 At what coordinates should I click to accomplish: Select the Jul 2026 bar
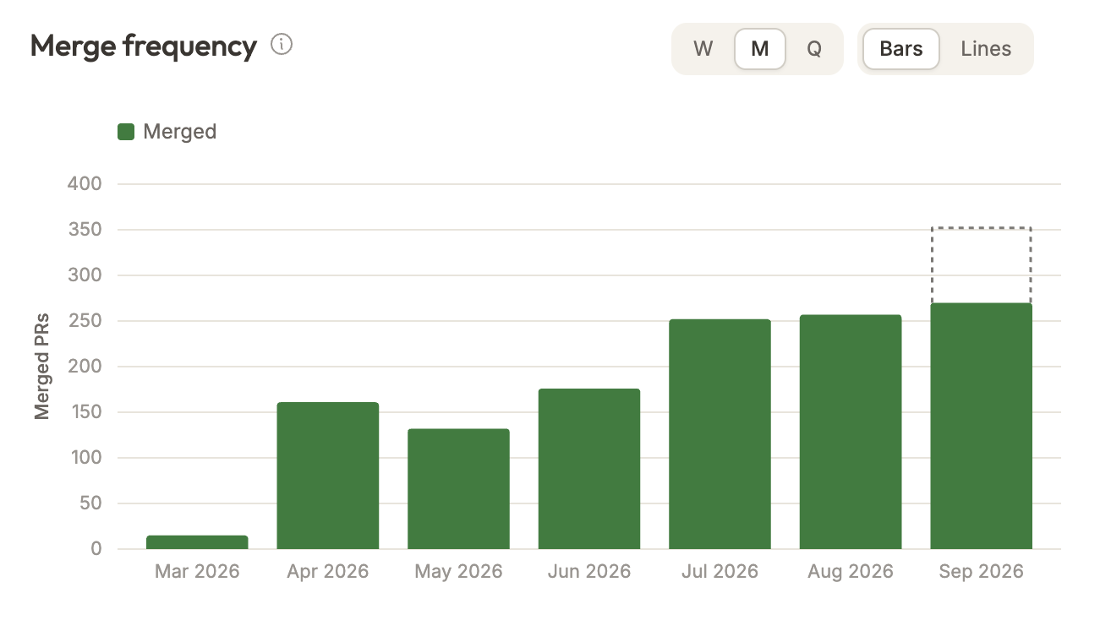click(720, 434)
